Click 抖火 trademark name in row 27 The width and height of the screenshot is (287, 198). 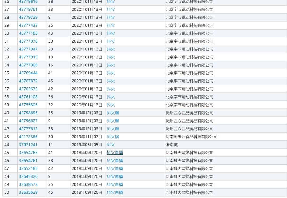[x=111, y=9]
